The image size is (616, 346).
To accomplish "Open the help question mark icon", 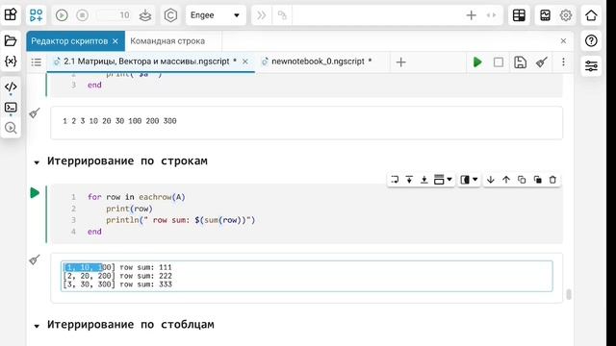I will point(591,40).
